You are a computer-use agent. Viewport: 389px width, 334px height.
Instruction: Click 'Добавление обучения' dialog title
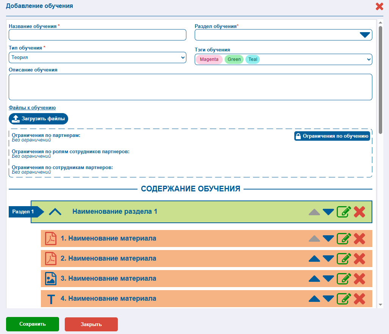(x=39, y=6)
